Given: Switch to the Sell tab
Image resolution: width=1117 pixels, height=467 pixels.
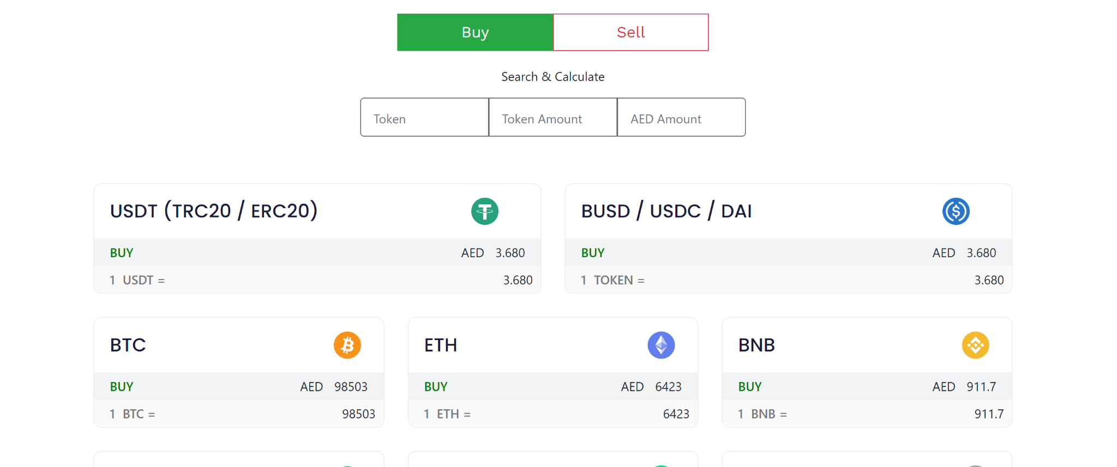Looking at the screenshot, I should click(x=630, y=33).
